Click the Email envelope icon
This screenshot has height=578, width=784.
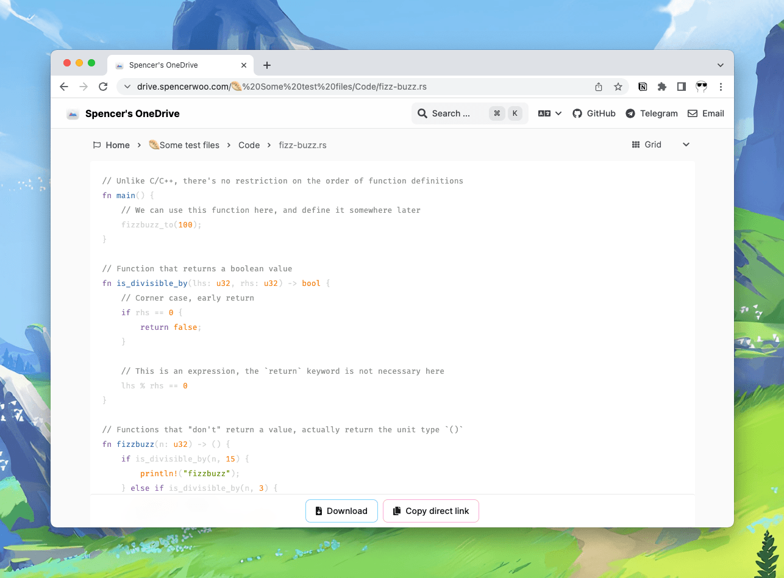[x=692, y=113]
